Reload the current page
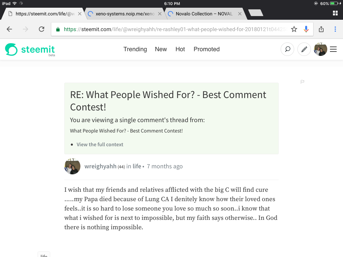This screenshot has width=343, height=257. point(42,29)
